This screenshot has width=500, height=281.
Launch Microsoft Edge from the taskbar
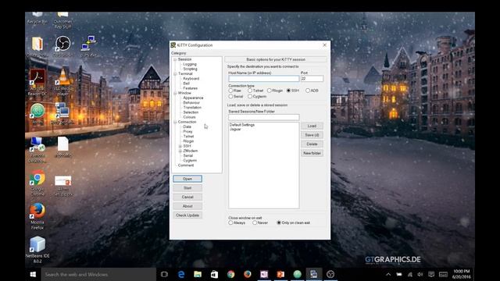[x=181, y=274]
